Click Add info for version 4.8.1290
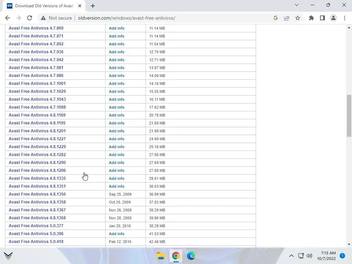Screen dimensions: 352x264 [117, 163]
